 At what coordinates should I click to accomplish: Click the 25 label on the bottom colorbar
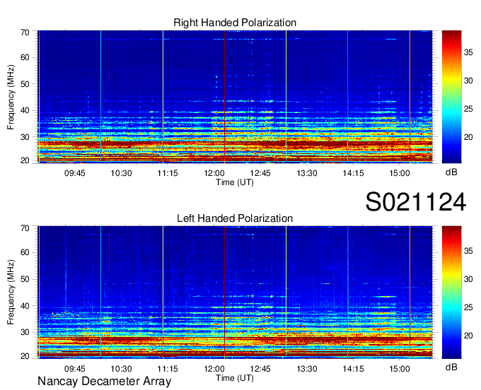tap(468, 307)
